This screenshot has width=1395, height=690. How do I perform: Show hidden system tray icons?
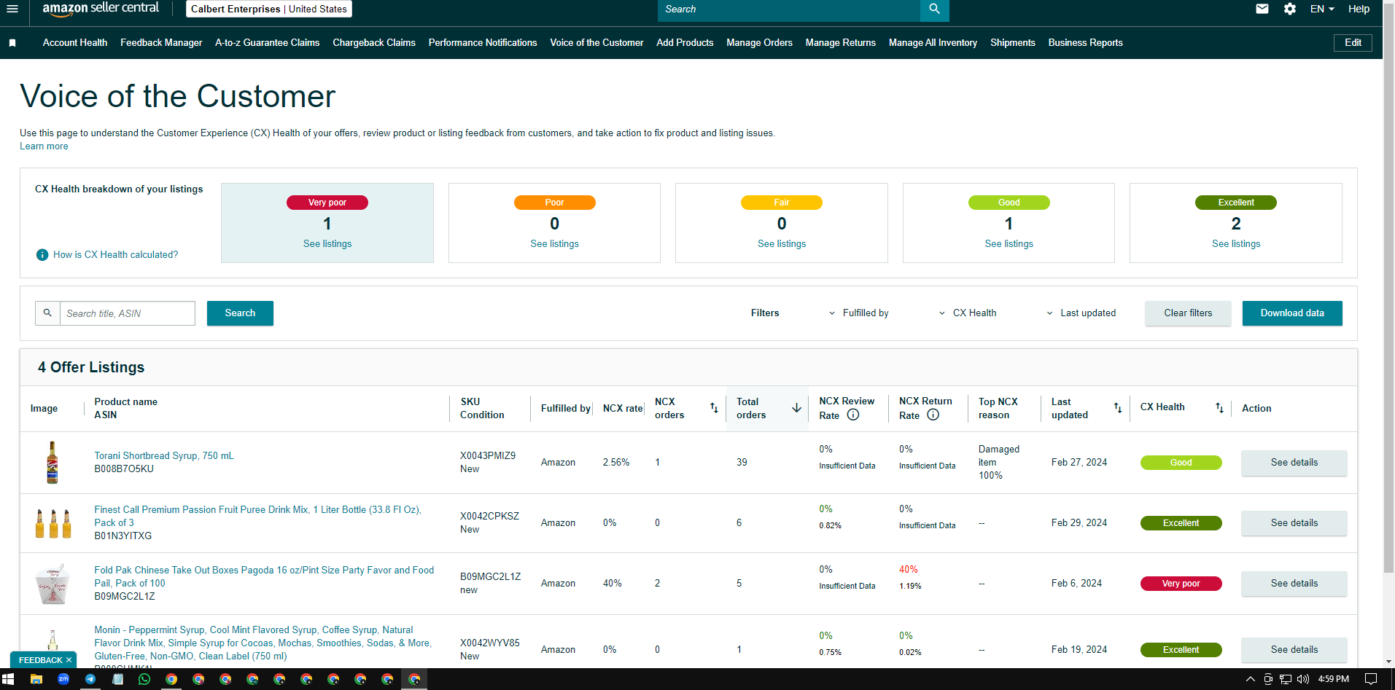(1251, 679)
